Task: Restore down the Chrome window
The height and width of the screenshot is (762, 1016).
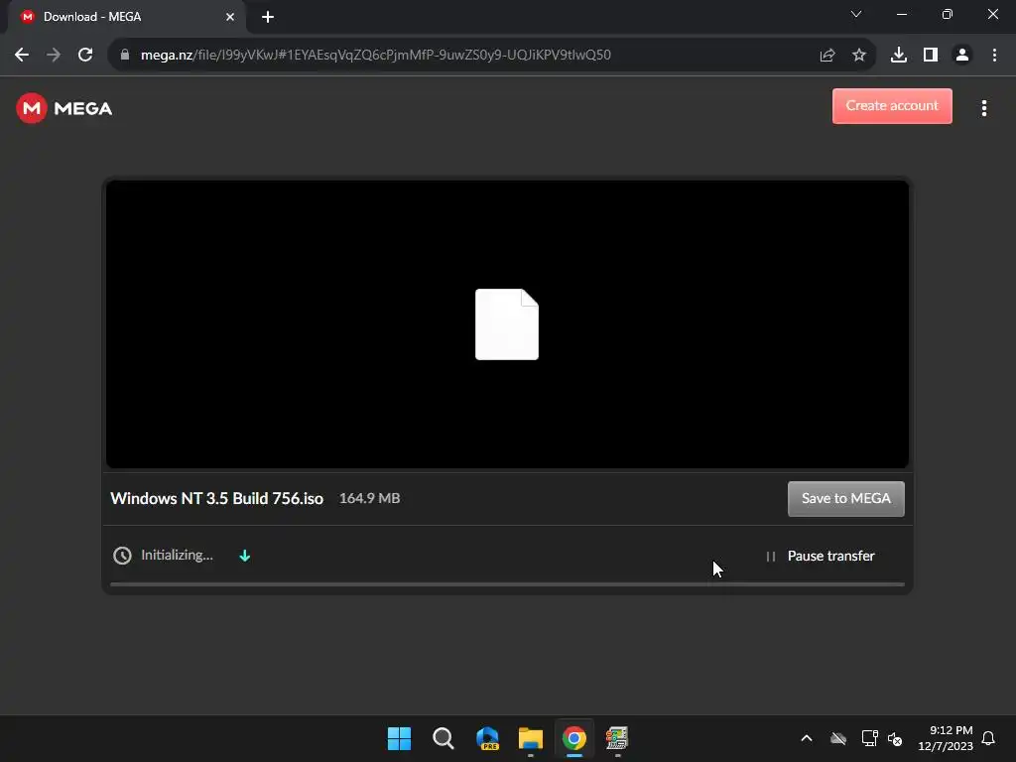Action: 948,14
